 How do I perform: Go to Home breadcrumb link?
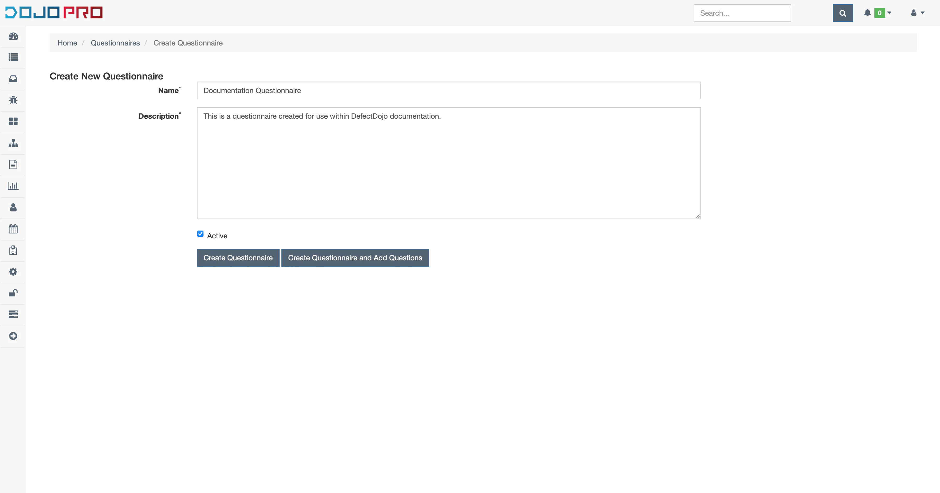tap(67, 43)
